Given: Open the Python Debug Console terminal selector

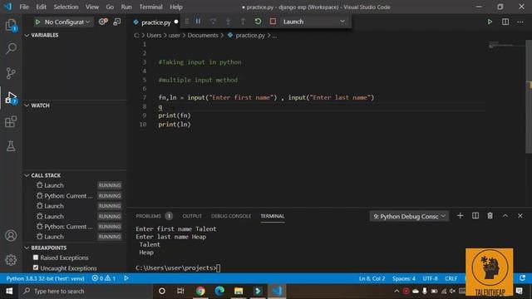Looking at the screenshot, I should [409, 216].
